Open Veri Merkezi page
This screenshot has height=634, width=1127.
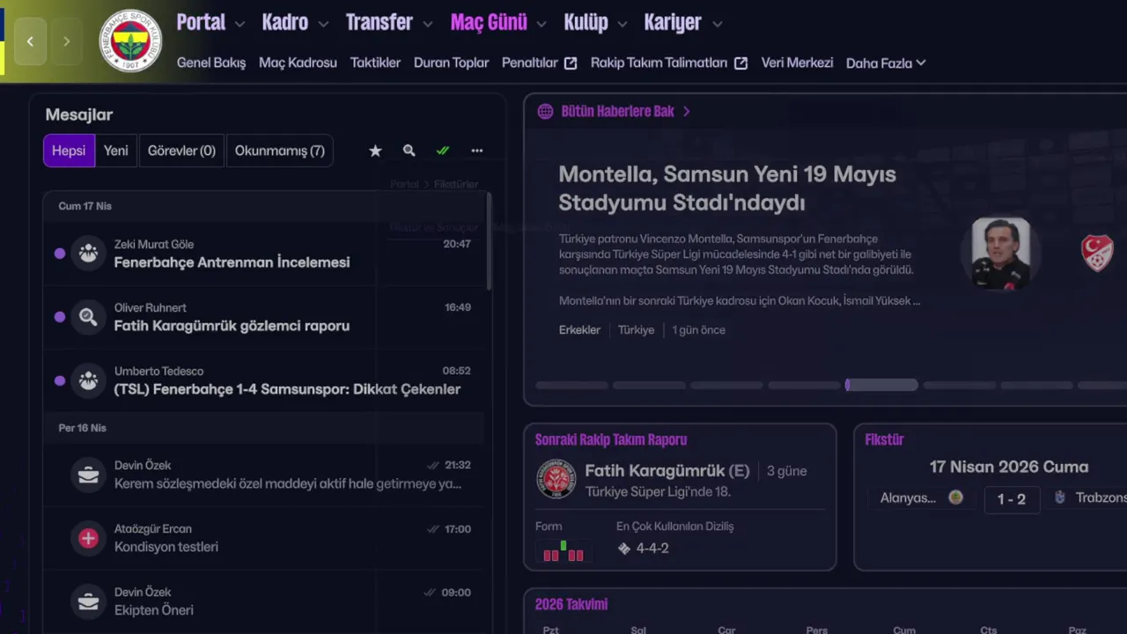tap(797, 63)
